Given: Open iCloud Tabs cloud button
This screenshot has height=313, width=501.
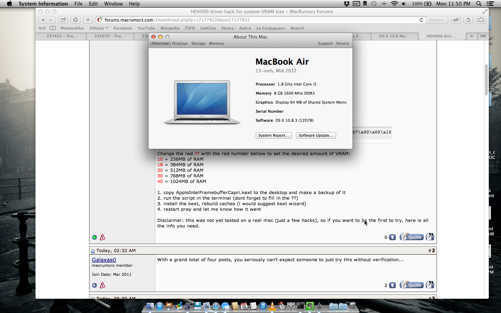Looking at the screenshot, I should click(481, 20).
